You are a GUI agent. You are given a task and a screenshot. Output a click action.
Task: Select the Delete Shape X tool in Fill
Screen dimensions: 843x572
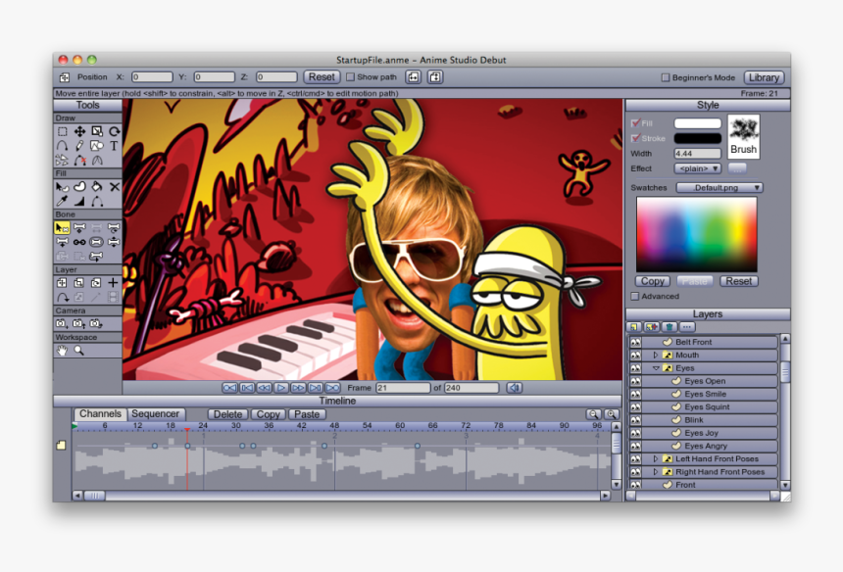pos(114,187)
